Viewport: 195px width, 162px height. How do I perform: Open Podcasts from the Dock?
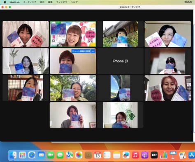(x=145, y=155)
